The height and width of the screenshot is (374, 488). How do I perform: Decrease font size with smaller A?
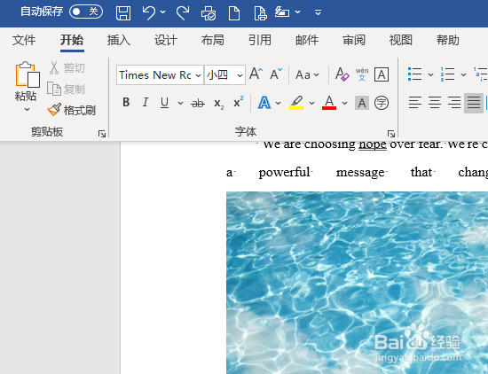coord(276,74)
